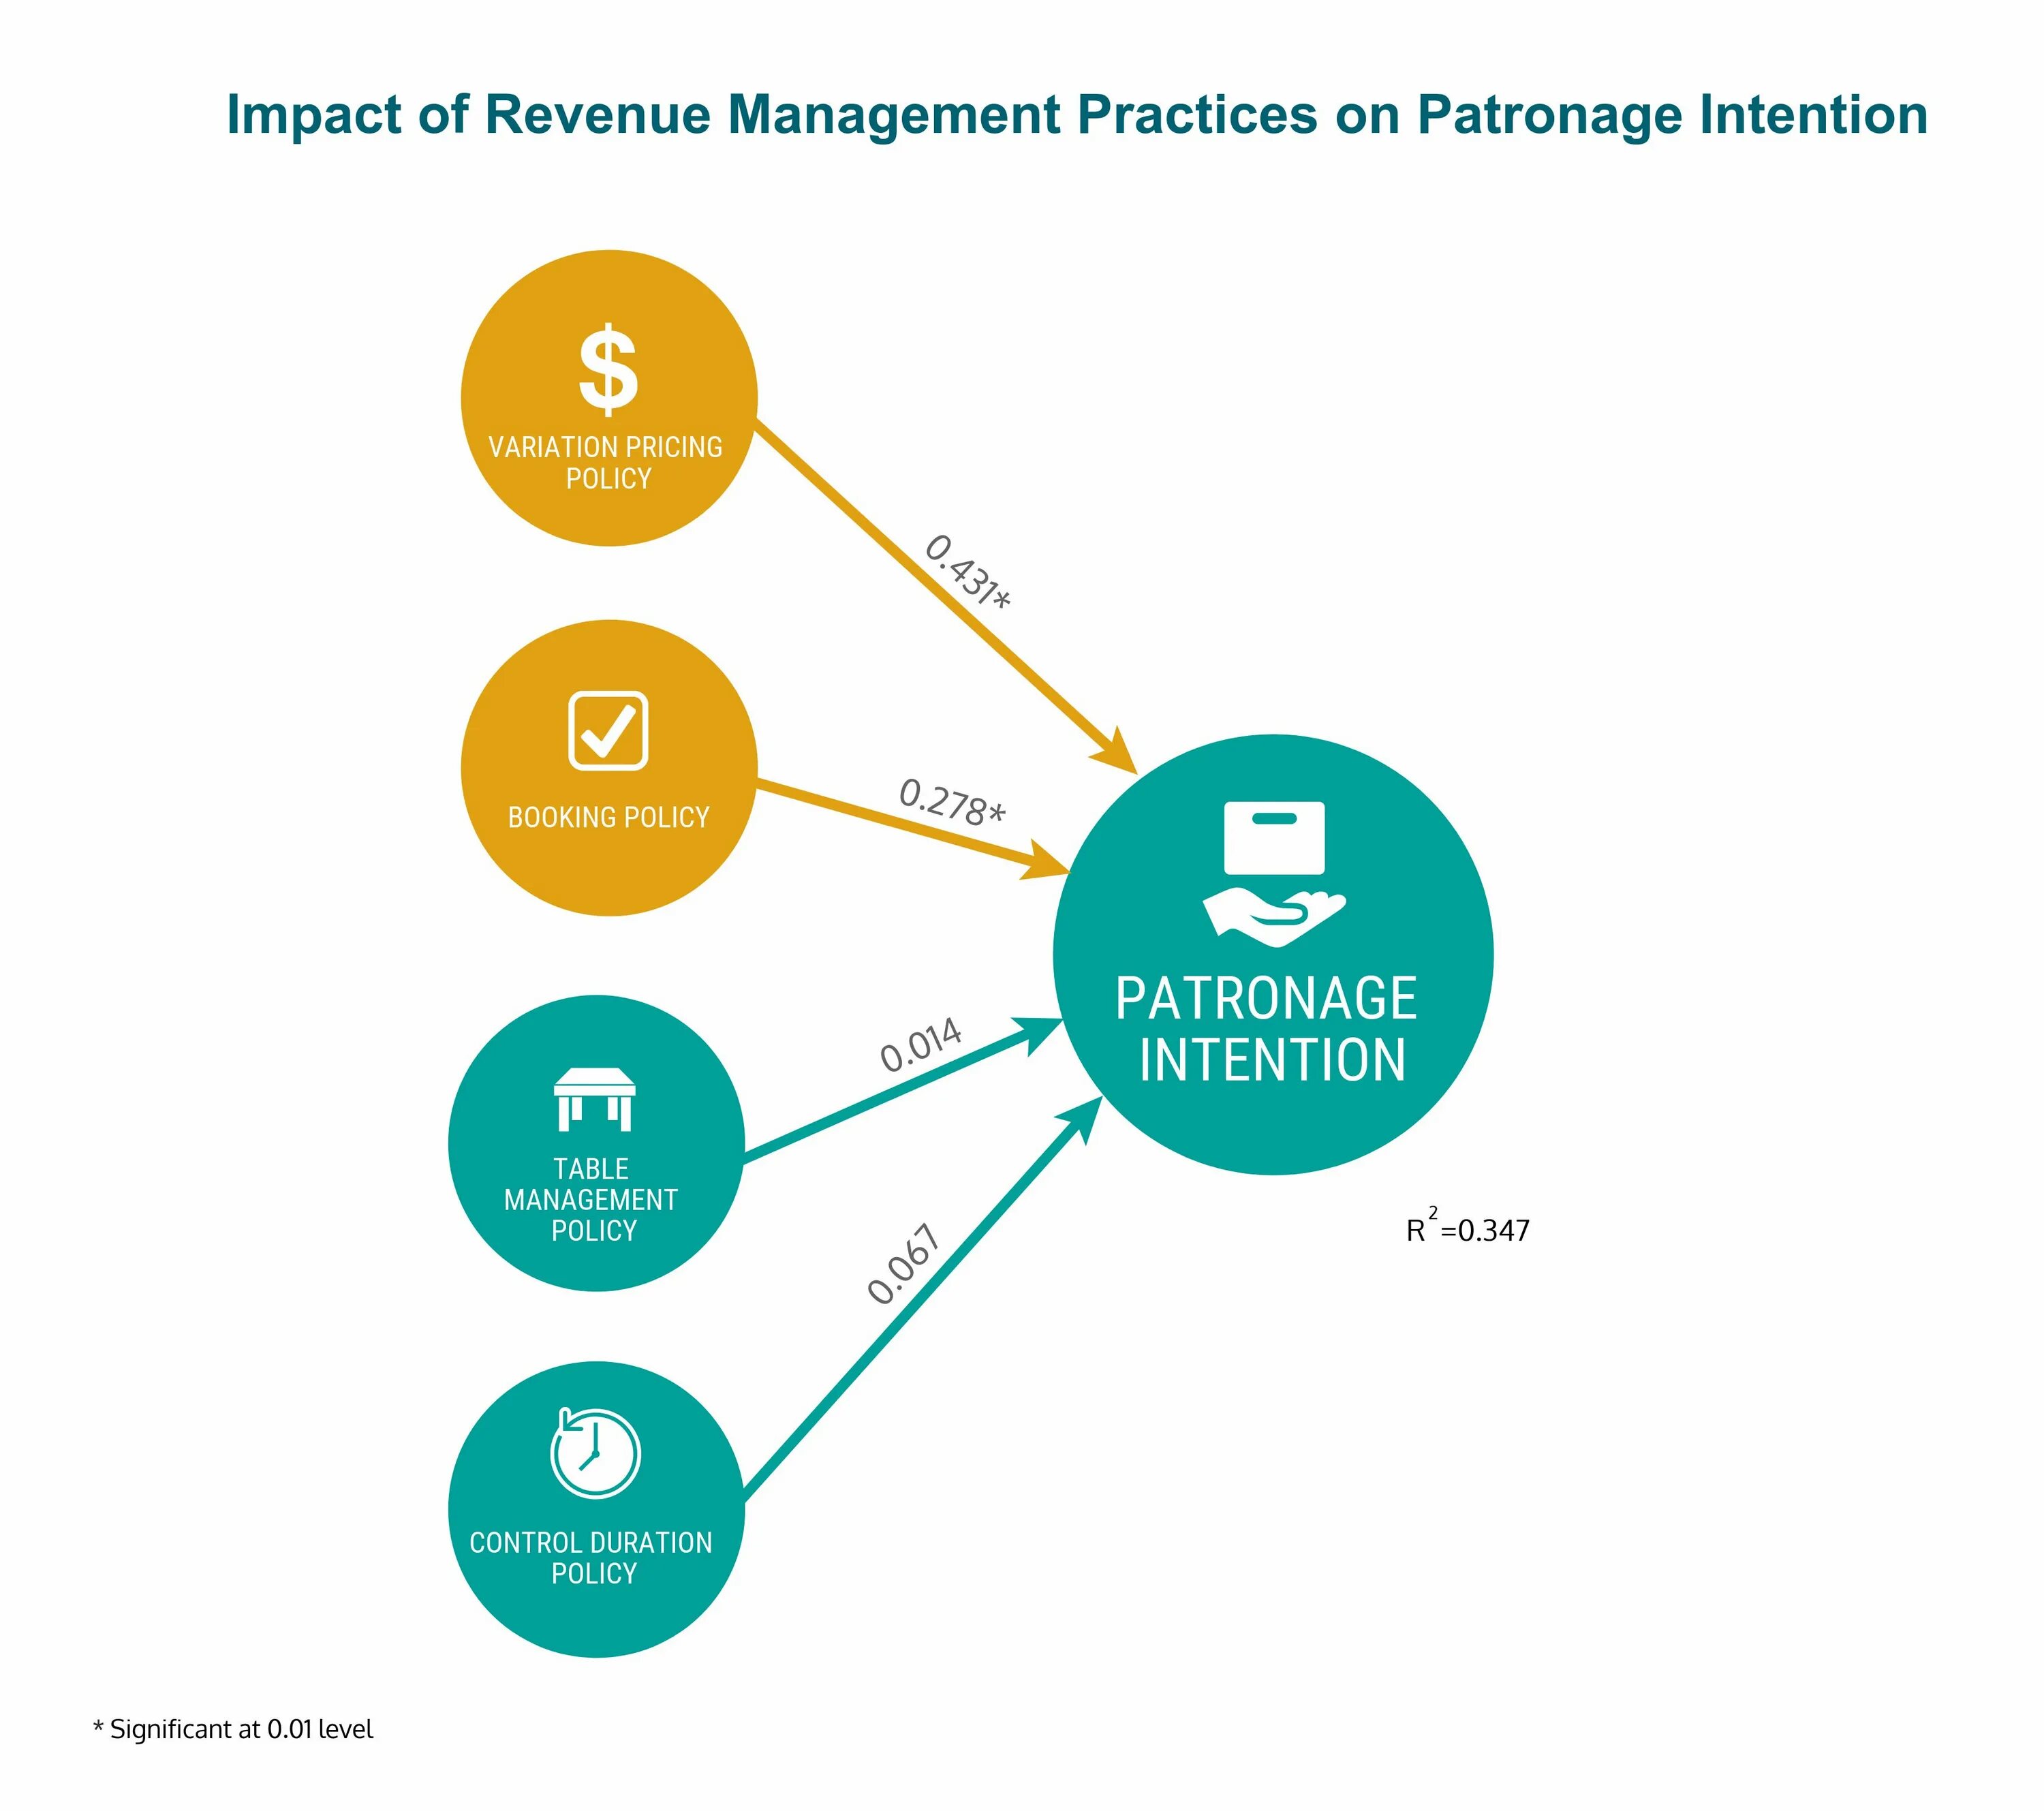Click the hand holding box icon
Viewport: 2044px width, 1811px height.
[x=1274, y=916]
